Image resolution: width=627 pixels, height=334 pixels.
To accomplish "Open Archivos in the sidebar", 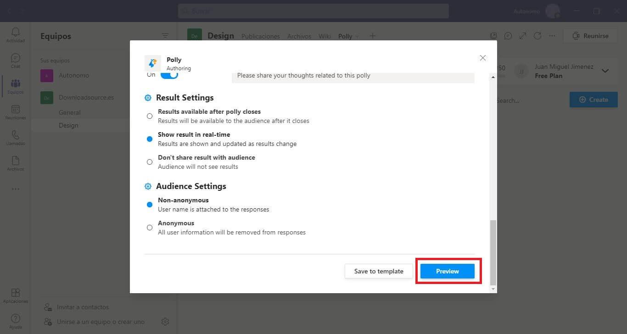I will click(x=16, y=163).
